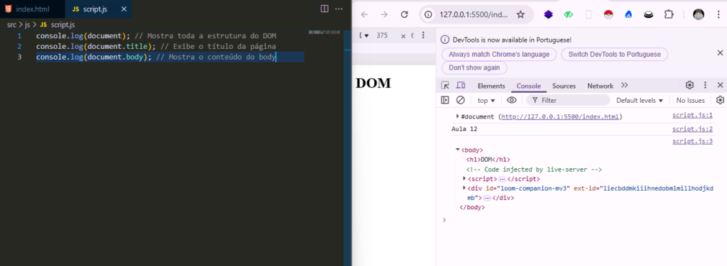Place cursor in console.log(document.title) line
The height and width of the screenshot is (266, 727).
click(155, 46)
